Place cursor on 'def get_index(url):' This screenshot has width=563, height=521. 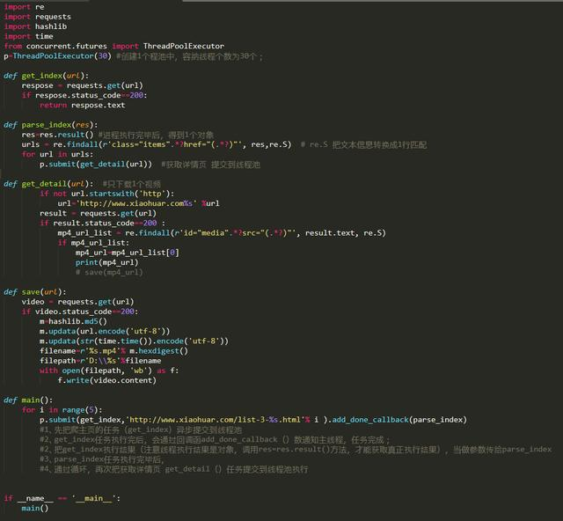point(46,76)
